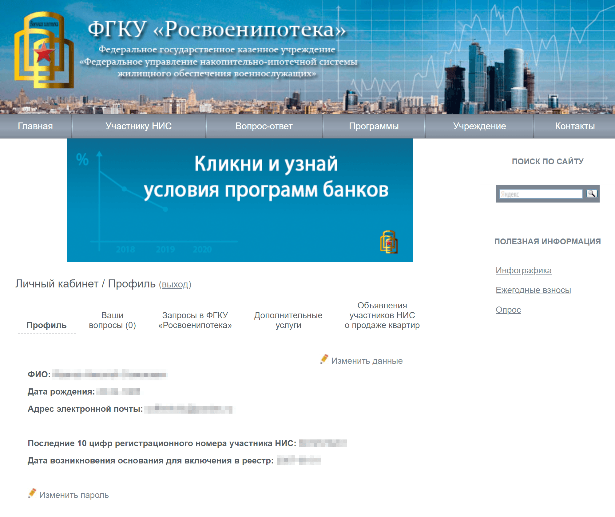Select the Профиль tab
615x517 pixels.
tap(46, 325)
